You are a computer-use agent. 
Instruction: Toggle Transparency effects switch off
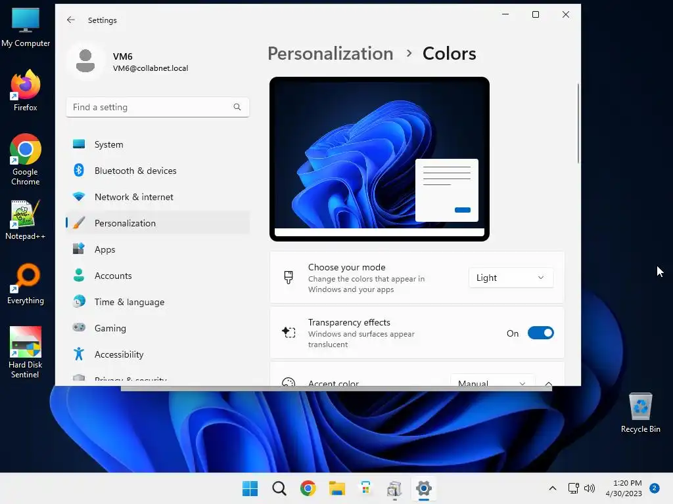(x=540, y=333)
